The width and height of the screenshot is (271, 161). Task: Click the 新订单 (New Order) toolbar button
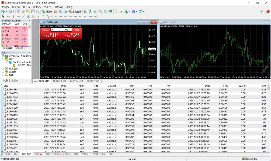[x=47, y=12]
